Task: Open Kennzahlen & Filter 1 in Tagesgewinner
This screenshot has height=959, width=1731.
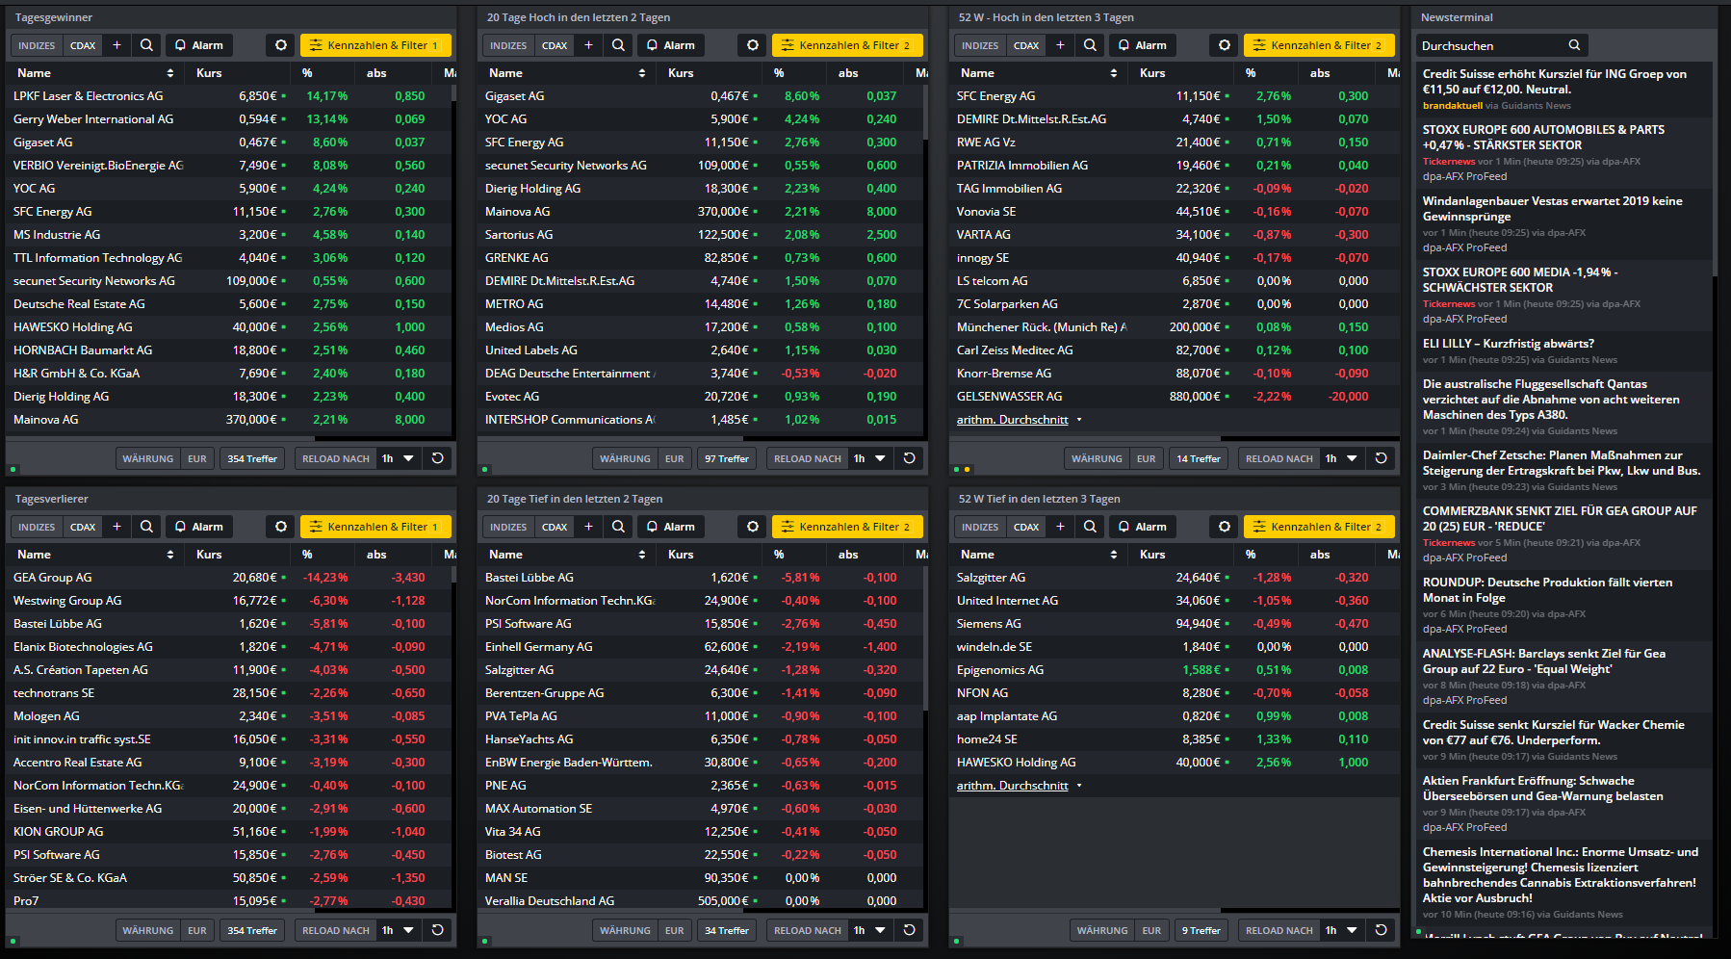Action: 375,45
